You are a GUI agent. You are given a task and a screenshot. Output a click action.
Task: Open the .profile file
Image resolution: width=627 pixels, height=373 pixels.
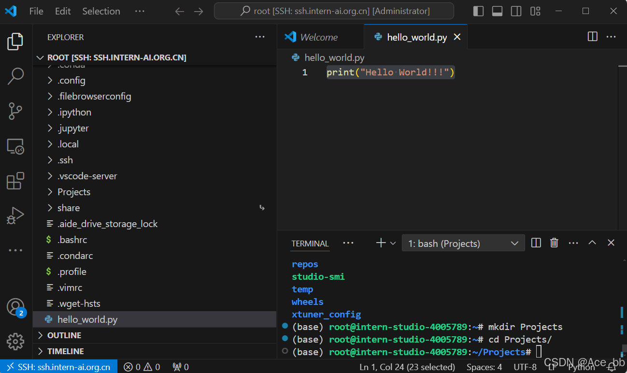click(155, 272)
